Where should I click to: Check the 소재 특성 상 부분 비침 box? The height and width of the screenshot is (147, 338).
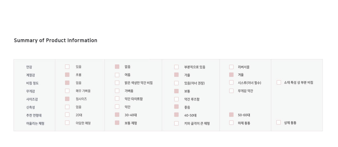pos(279,83)
